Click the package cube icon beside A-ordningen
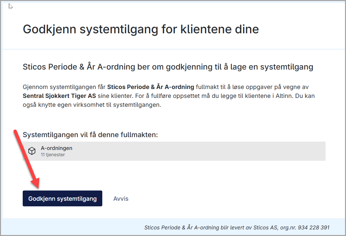Screen dimensions: 346x236 point(32,151)
